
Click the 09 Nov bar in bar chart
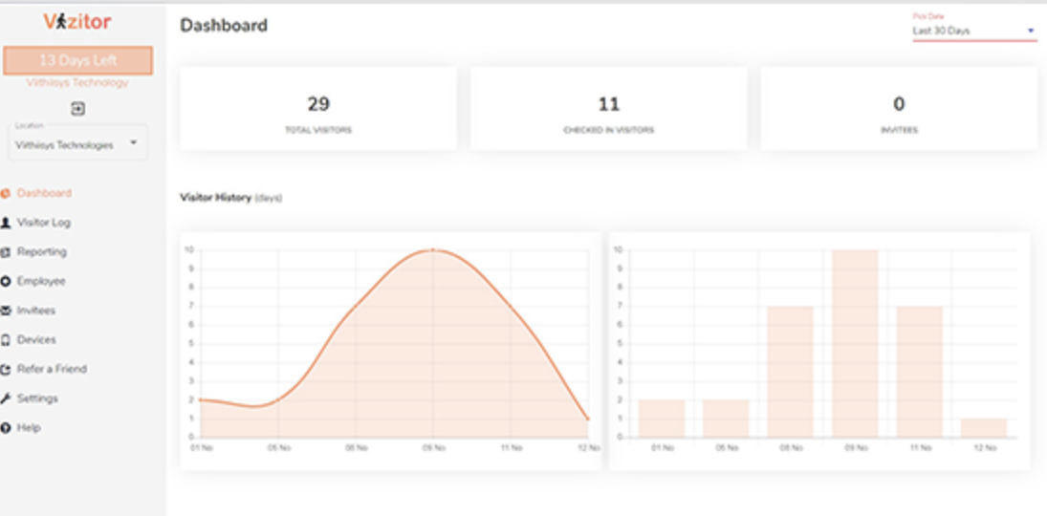click(x=855, y=344)
